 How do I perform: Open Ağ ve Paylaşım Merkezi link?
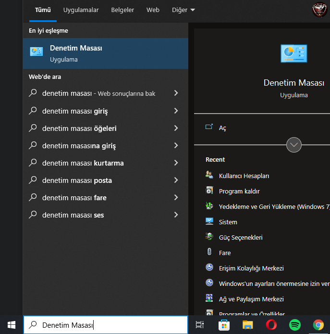click(x=251, y=299)
